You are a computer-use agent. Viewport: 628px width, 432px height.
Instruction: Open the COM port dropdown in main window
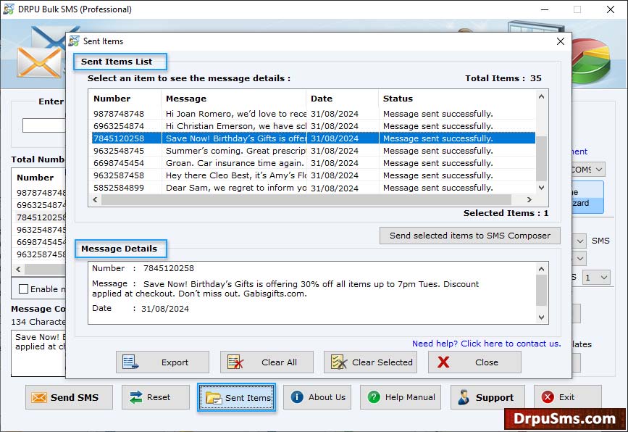[598, 170]
